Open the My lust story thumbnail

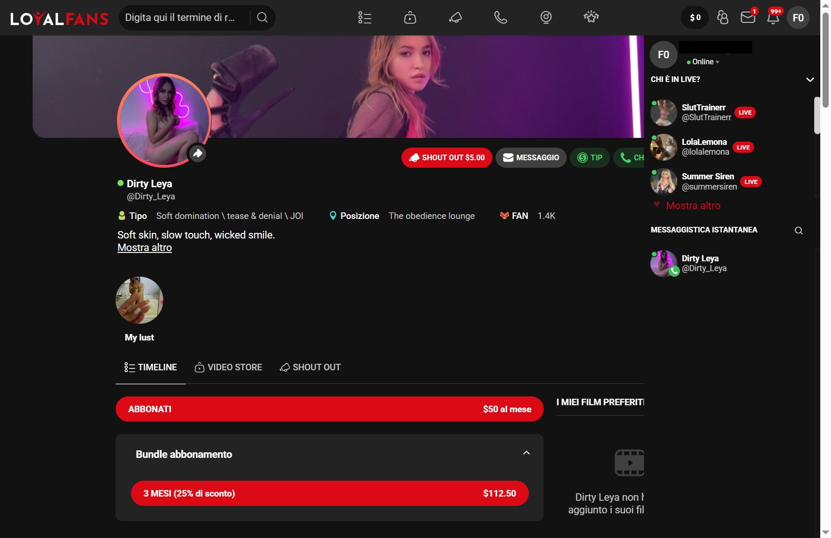[139, 300]
